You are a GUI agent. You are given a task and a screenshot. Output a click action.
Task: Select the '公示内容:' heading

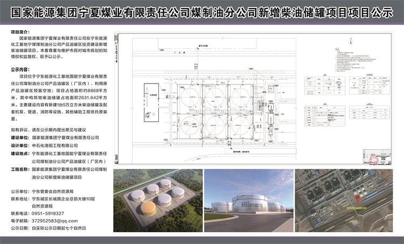20,69
